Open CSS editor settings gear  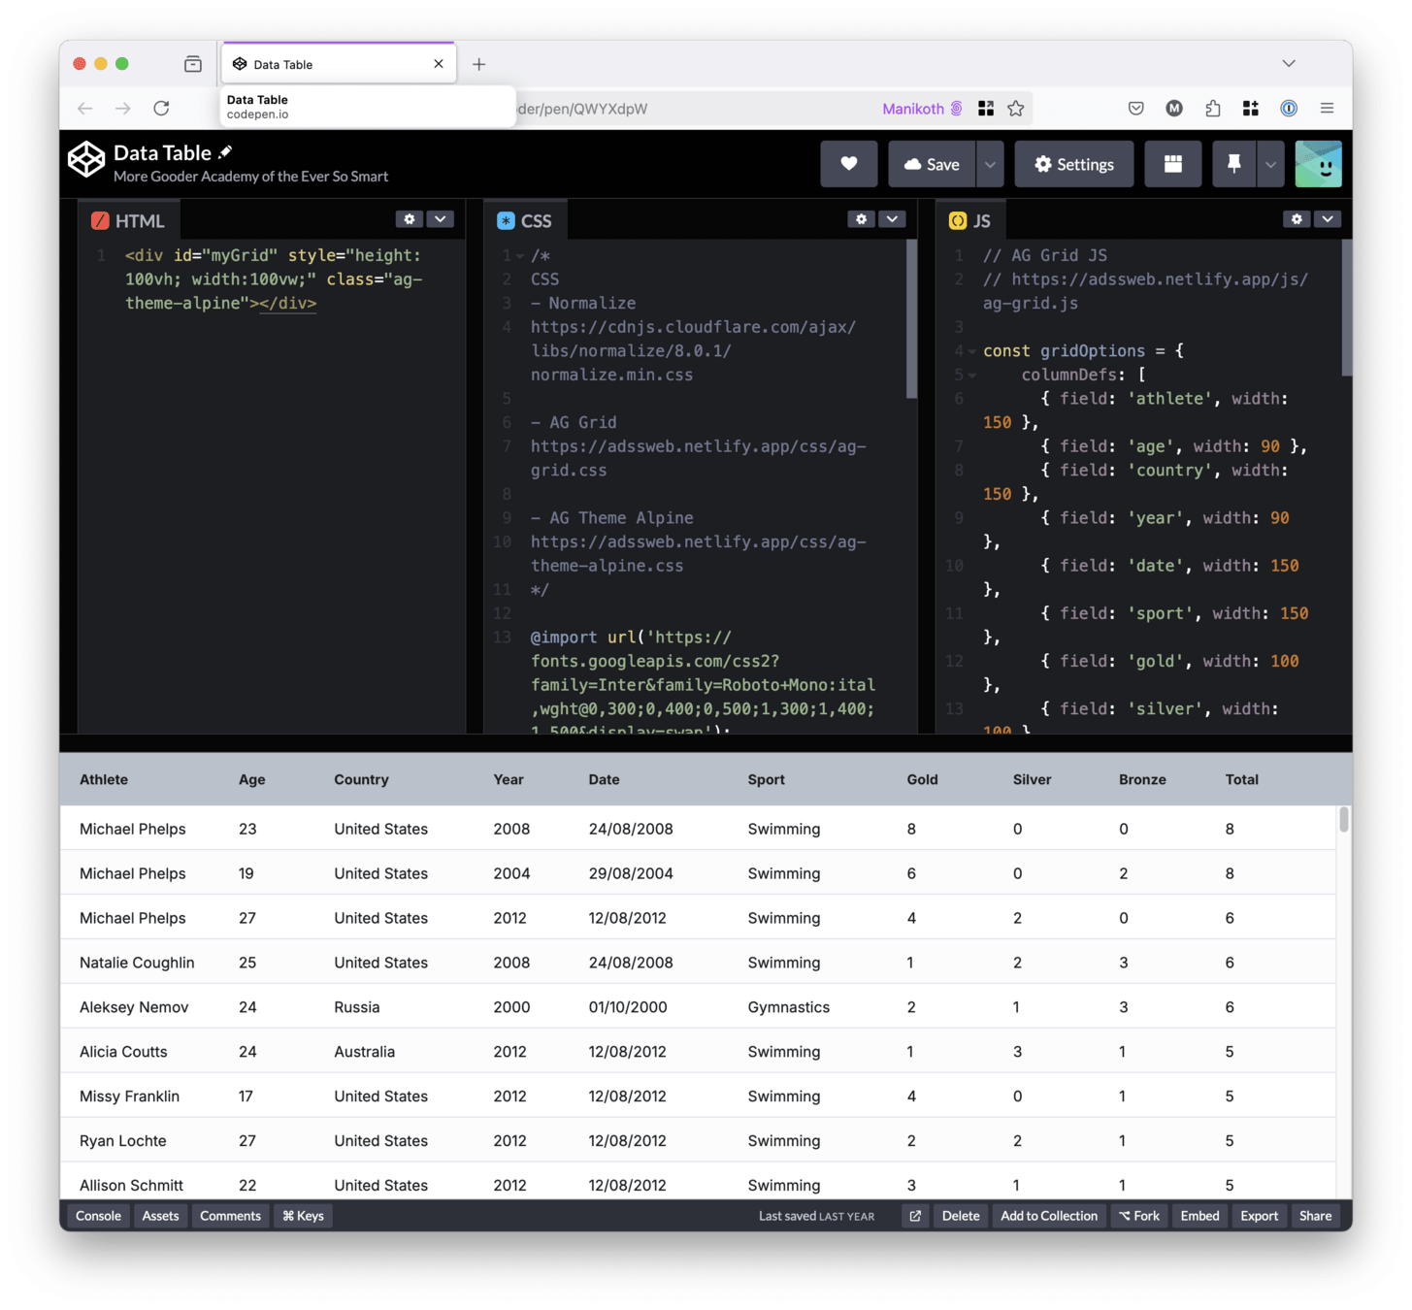(x=861, y=219)
